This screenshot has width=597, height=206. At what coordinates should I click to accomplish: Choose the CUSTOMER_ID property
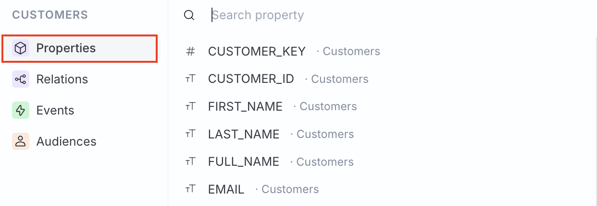pyautogui.click(x=251, y=79)
